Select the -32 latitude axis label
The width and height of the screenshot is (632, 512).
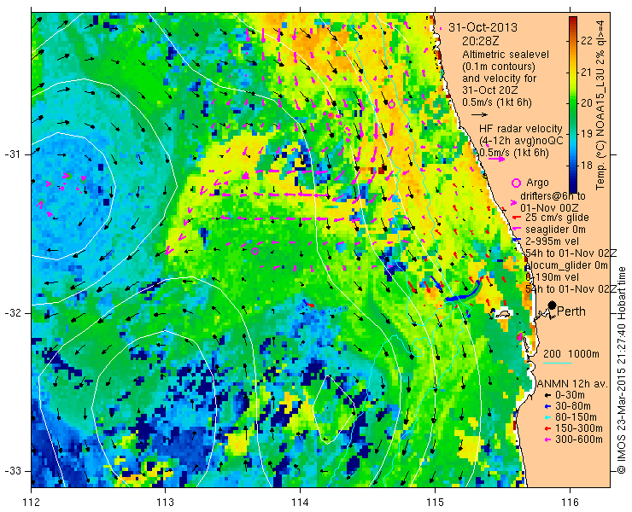[15, 312]
